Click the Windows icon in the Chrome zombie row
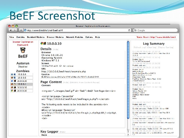 [x=15, y=91]
